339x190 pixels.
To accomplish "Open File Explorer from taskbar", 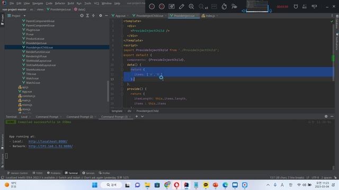I will tap(147, 185).
